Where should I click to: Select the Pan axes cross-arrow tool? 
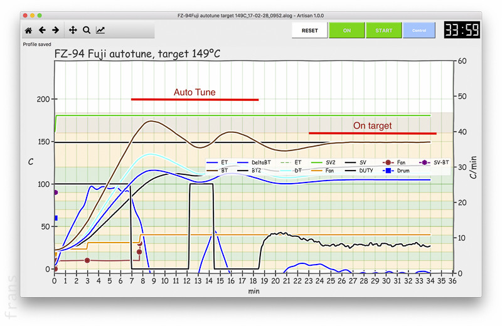73,30
